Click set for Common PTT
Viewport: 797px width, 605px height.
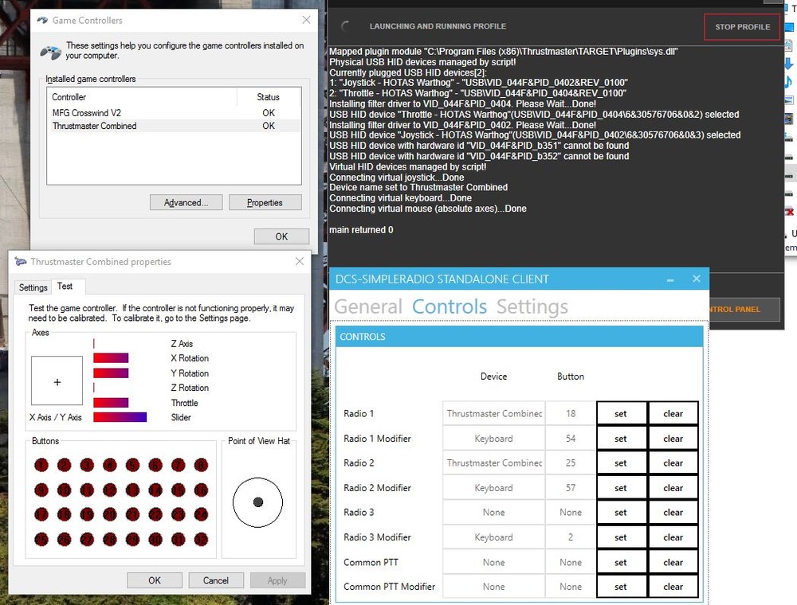621,562
